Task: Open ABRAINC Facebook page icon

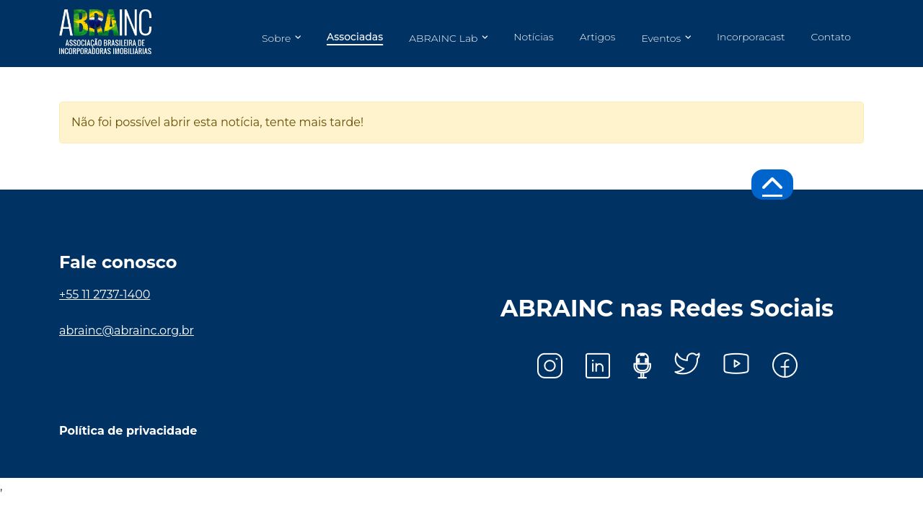Action: pyautogui.click(x=785, y=365)
